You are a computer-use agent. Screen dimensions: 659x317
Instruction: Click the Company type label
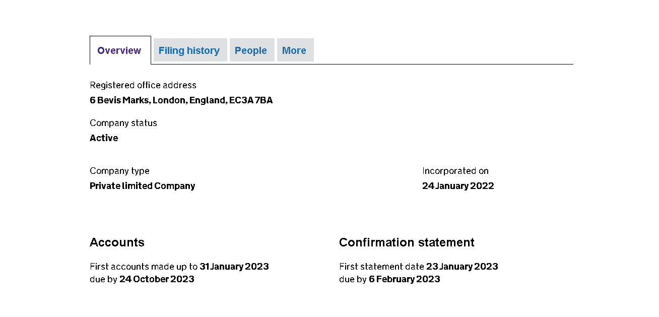click(119, 171)
